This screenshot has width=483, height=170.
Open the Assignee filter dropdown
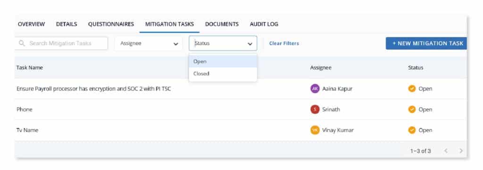(148, 43)
